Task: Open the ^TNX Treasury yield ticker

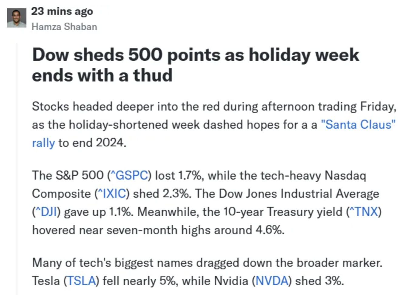Action: [364, 212]
